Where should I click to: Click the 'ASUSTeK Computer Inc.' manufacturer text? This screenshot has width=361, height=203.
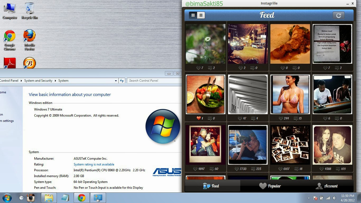90,159
